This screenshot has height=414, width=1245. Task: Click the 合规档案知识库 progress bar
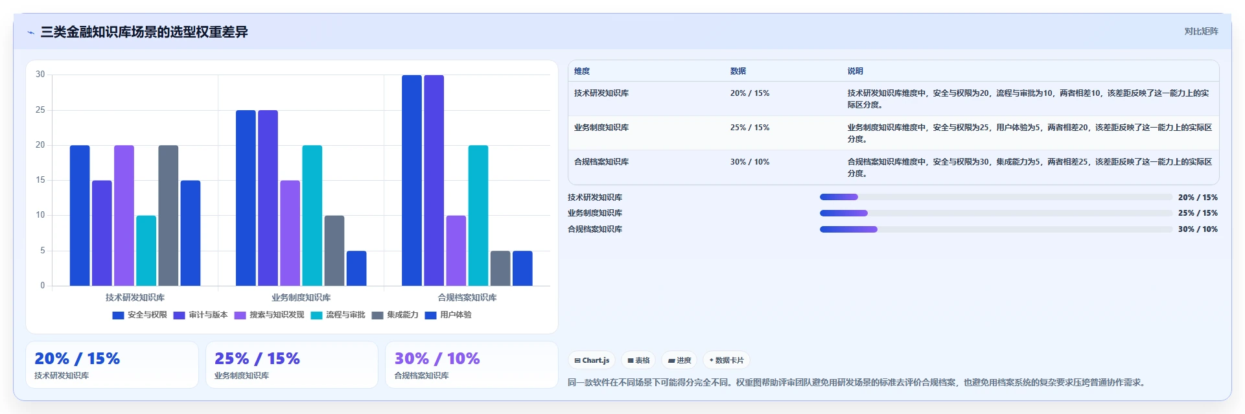pos(996,229)
